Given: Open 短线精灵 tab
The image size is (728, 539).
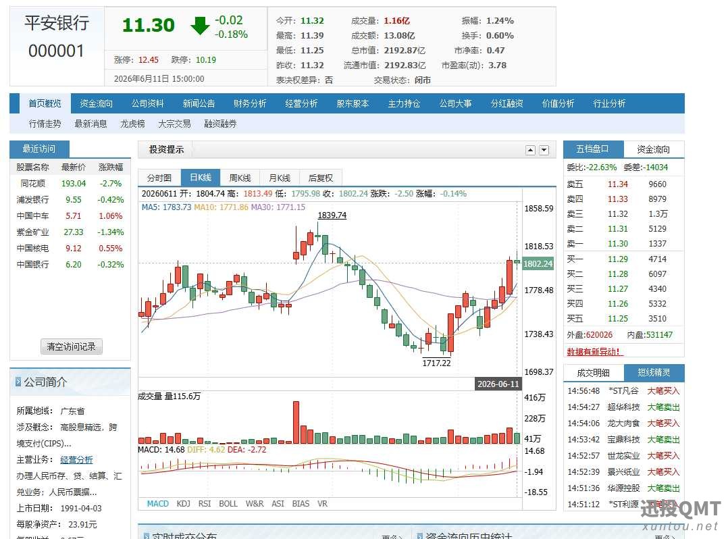Looking at the screenshot, I should click(x=654, y=372).
